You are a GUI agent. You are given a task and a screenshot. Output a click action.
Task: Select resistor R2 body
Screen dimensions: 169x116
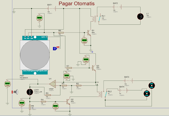79,85
